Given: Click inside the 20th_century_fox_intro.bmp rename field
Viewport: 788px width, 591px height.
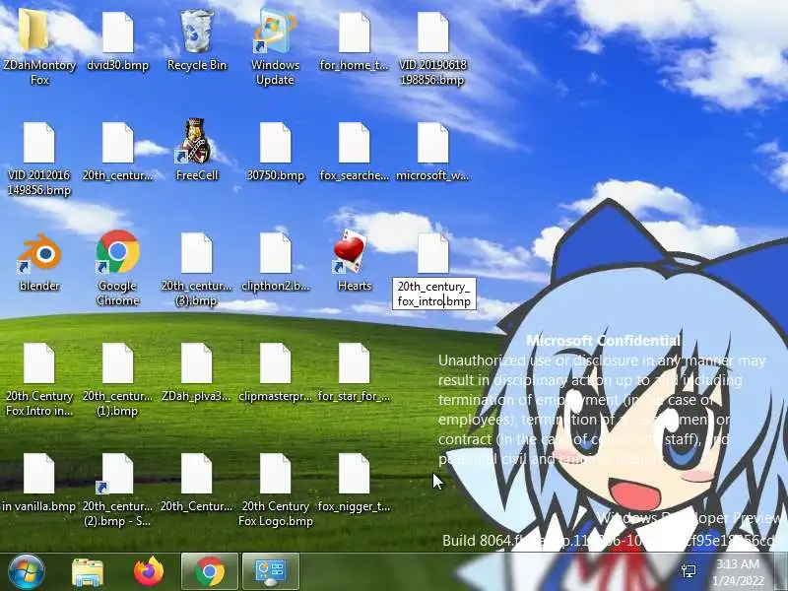Looking at the screenshot, I should point(434,294).
